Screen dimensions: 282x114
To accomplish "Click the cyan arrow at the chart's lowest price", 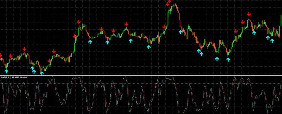I will (x=42, y=73).
